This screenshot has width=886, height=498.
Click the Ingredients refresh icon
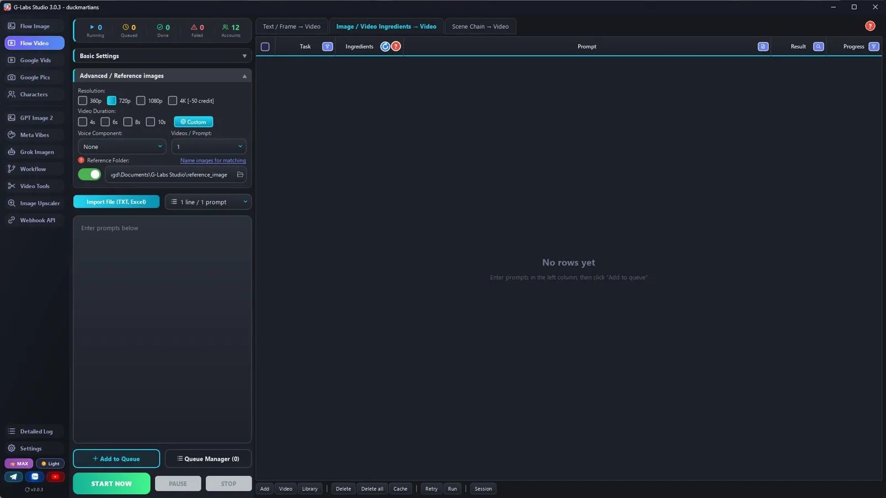pos(385,46)
